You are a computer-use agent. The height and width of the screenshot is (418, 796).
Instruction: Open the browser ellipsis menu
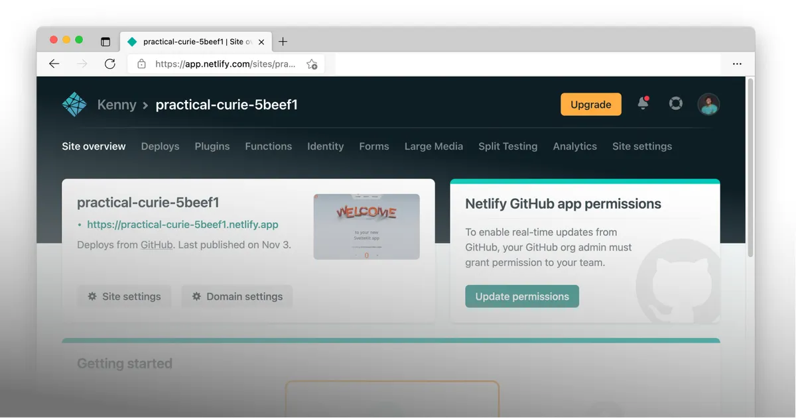737,63
